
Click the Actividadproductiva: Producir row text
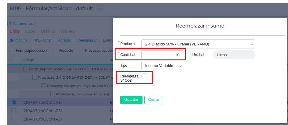coord(82,94)
